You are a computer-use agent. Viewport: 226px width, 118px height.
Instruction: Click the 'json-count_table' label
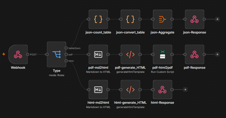(98, 32)
